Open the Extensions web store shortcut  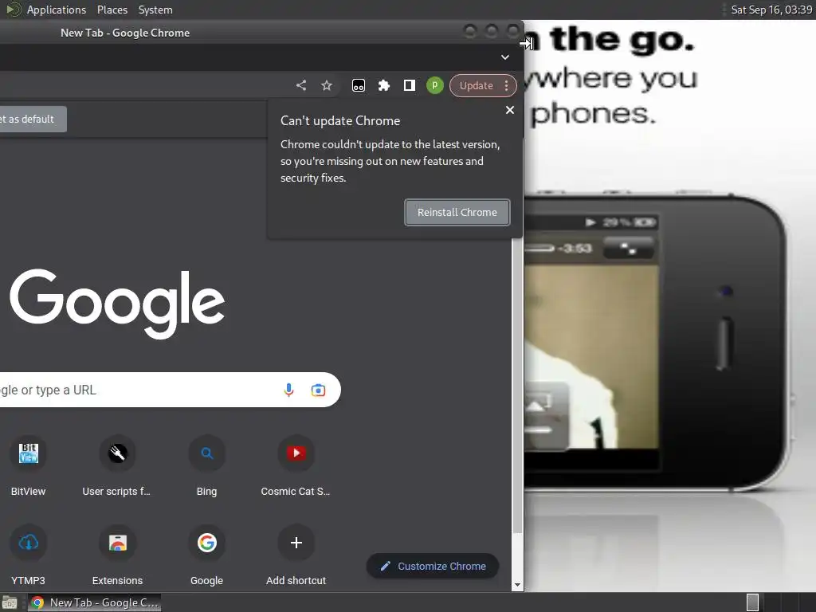point(117,554)
